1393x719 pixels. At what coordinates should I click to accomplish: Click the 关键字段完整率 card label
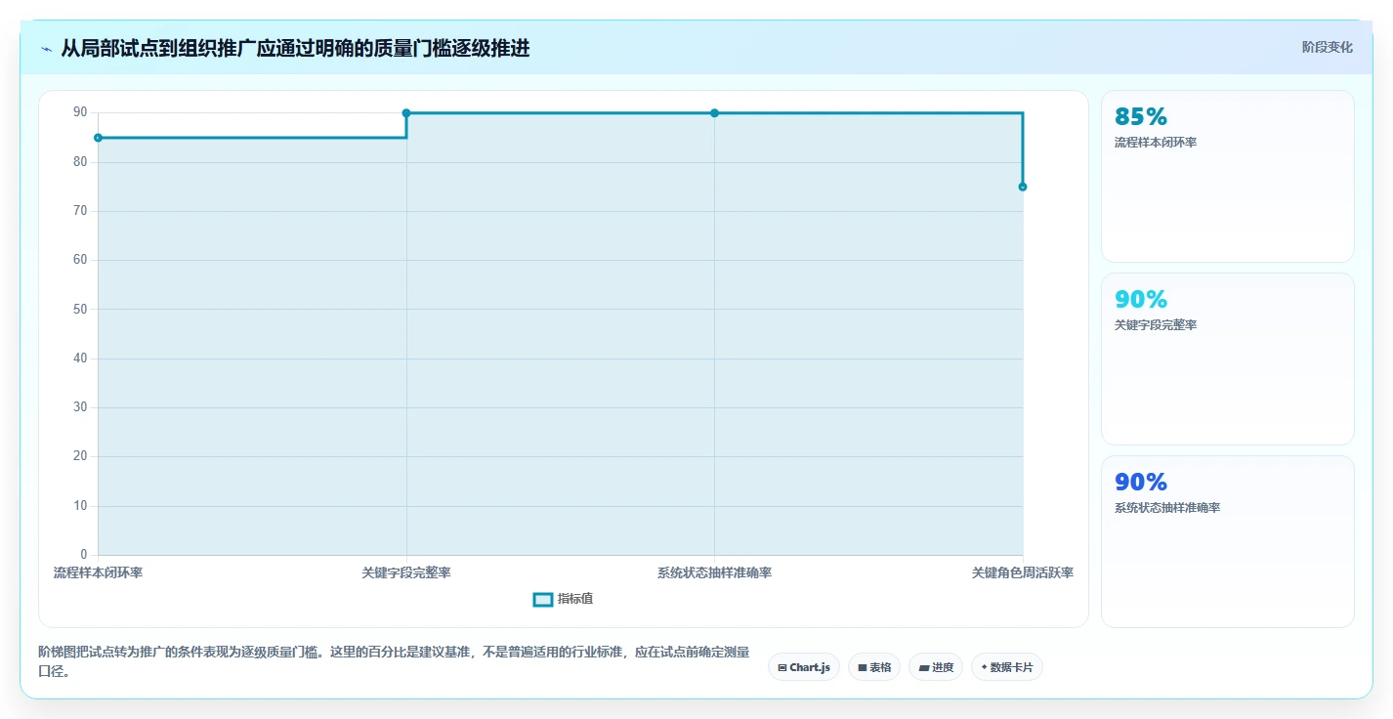pos(1156,325)
